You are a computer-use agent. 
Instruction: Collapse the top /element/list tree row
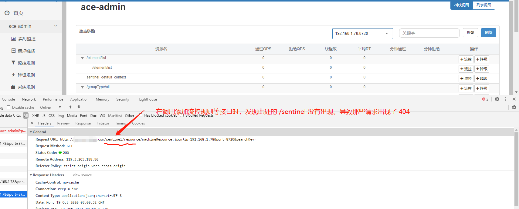[82, 58]
